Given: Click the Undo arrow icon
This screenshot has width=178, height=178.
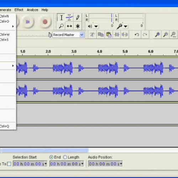Looking at the screenshot, I should pos(137,35).
